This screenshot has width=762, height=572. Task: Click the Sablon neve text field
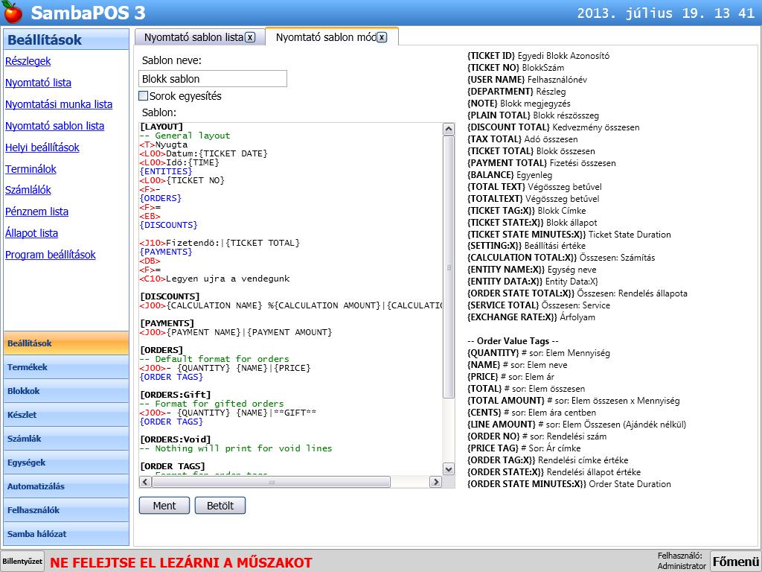tap(213, 79)
